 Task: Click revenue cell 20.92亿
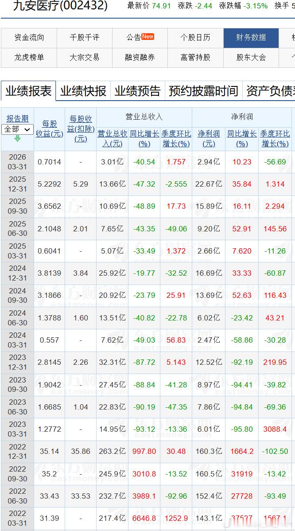click(112, 295)
